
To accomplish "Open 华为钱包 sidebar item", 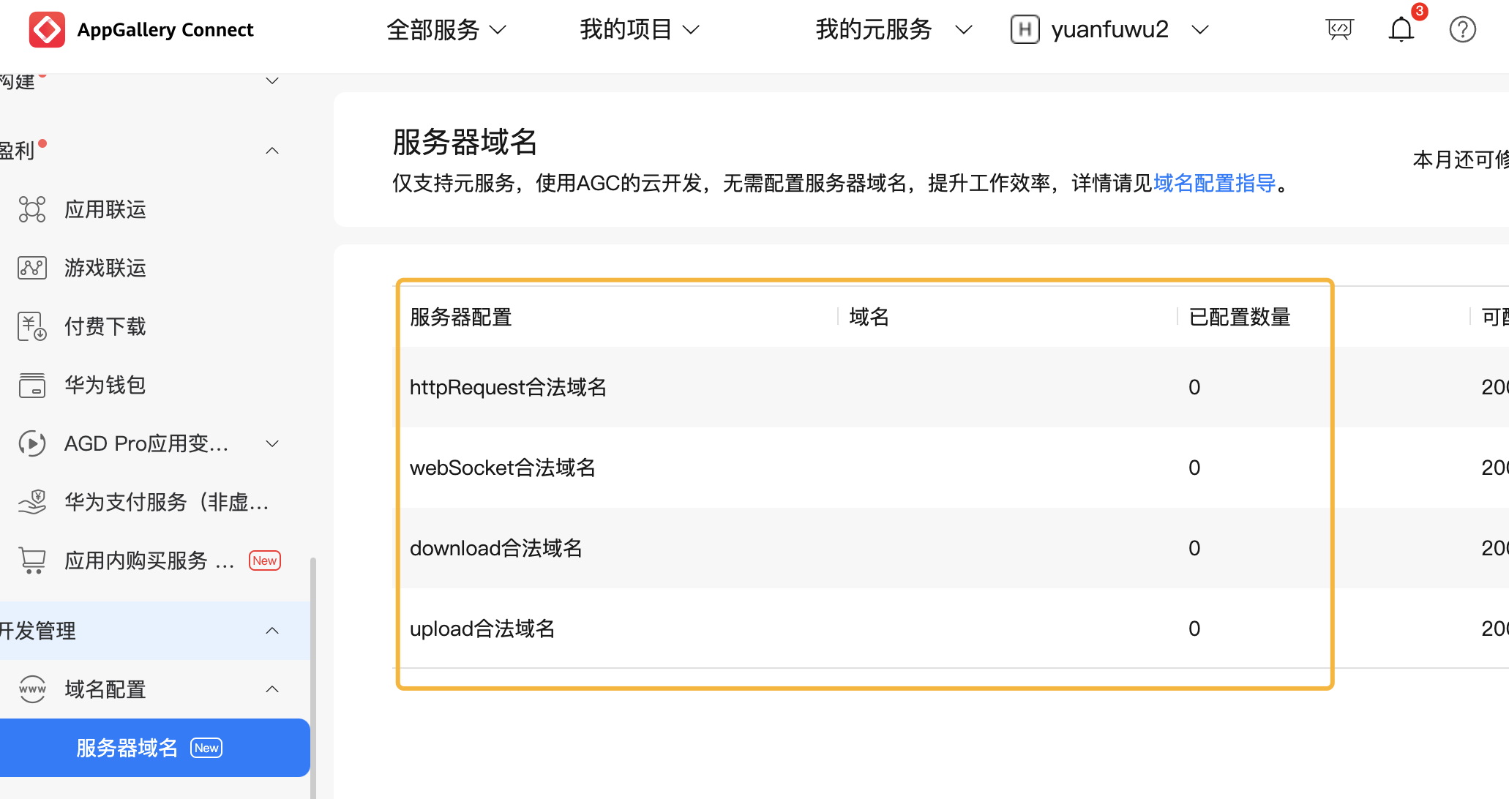I will click(x=105, y=386).
